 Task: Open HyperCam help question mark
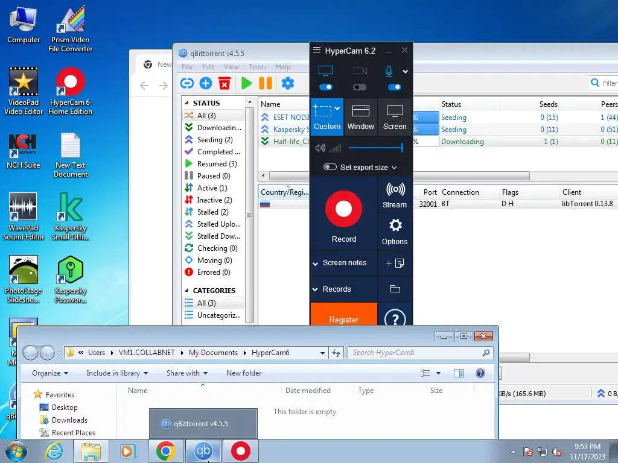click(x=395, y=318)
